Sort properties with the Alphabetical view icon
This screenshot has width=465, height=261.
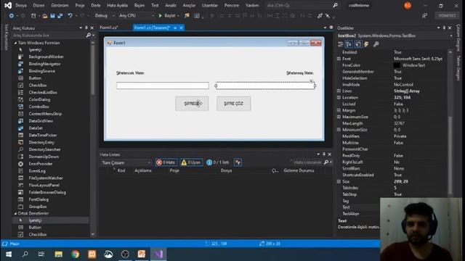click(x=349, y=44)
